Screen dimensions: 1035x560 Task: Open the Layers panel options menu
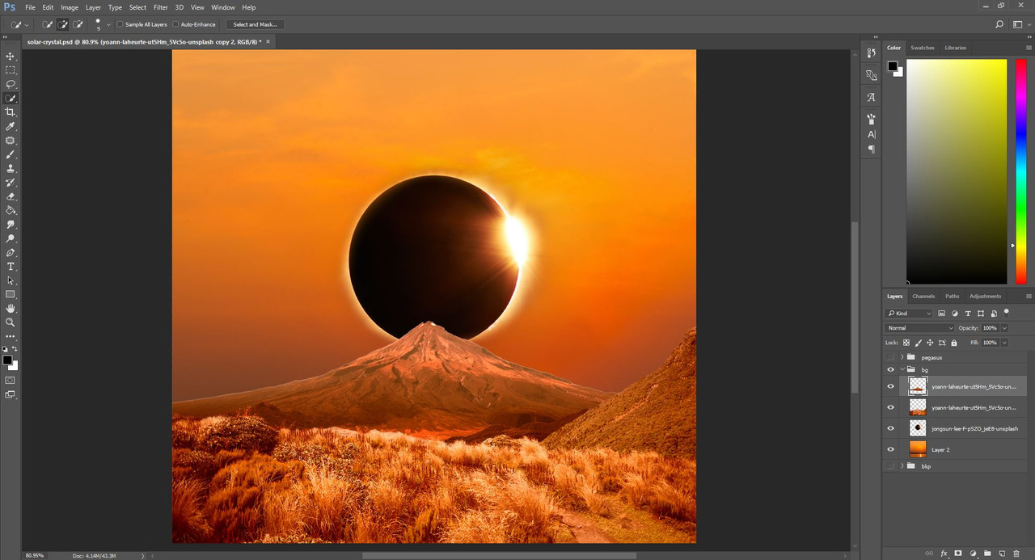point(1029,297)
